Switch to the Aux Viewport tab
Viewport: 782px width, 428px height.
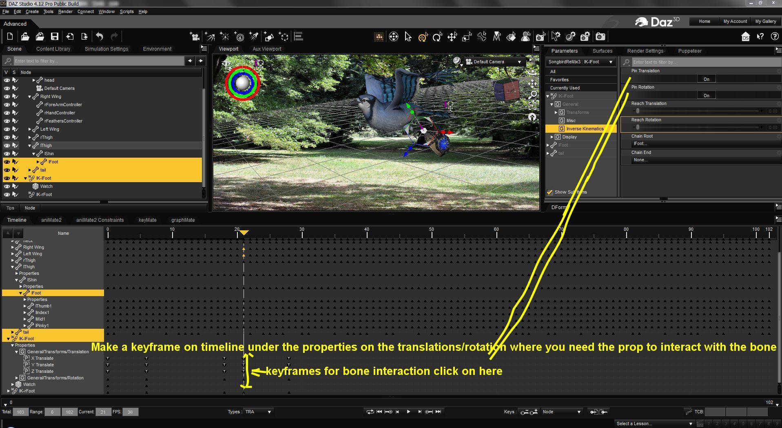click(x=267, y=49)
